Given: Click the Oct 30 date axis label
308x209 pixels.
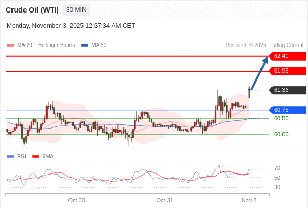Looking at the screenshot, I should (x=76, y=200).
